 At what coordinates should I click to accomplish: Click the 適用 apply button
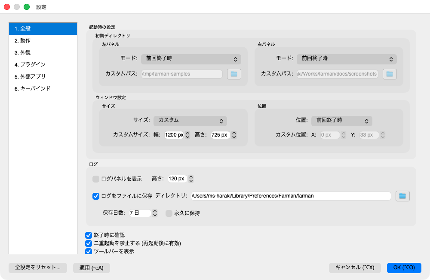click(x=92, y=268)
